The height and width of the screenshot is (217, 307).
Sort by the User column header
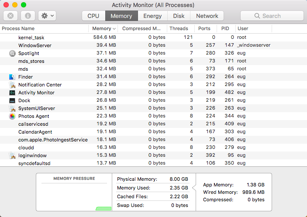[254, 28]
